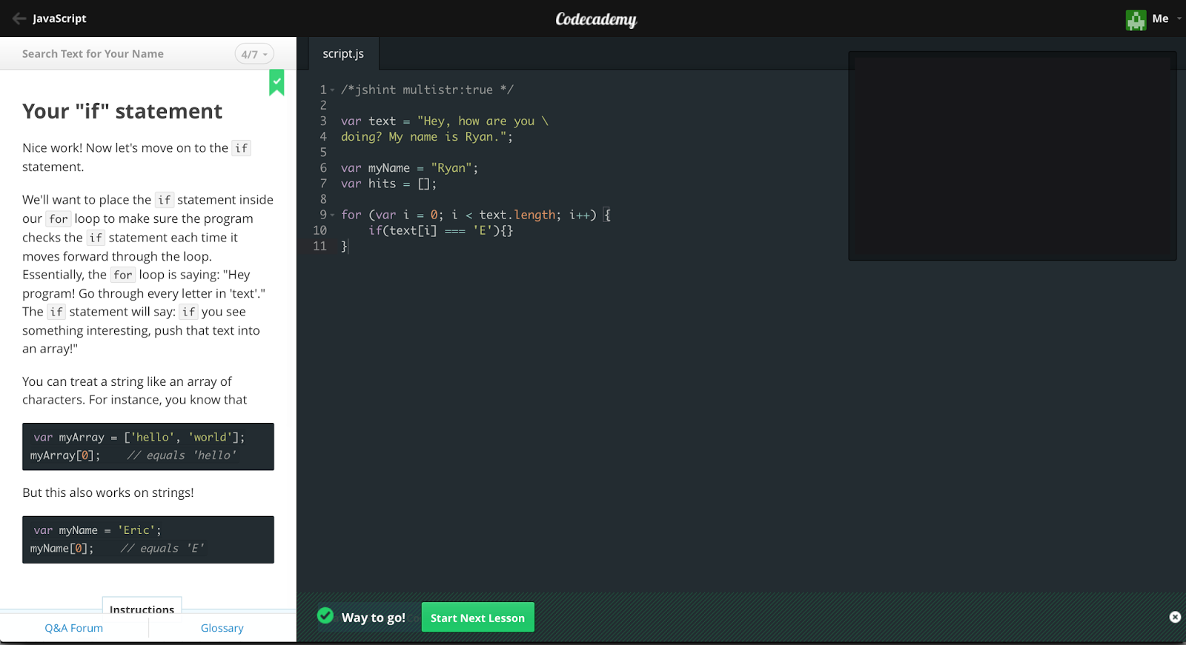Click the myArray example code block

coord(148,447)
